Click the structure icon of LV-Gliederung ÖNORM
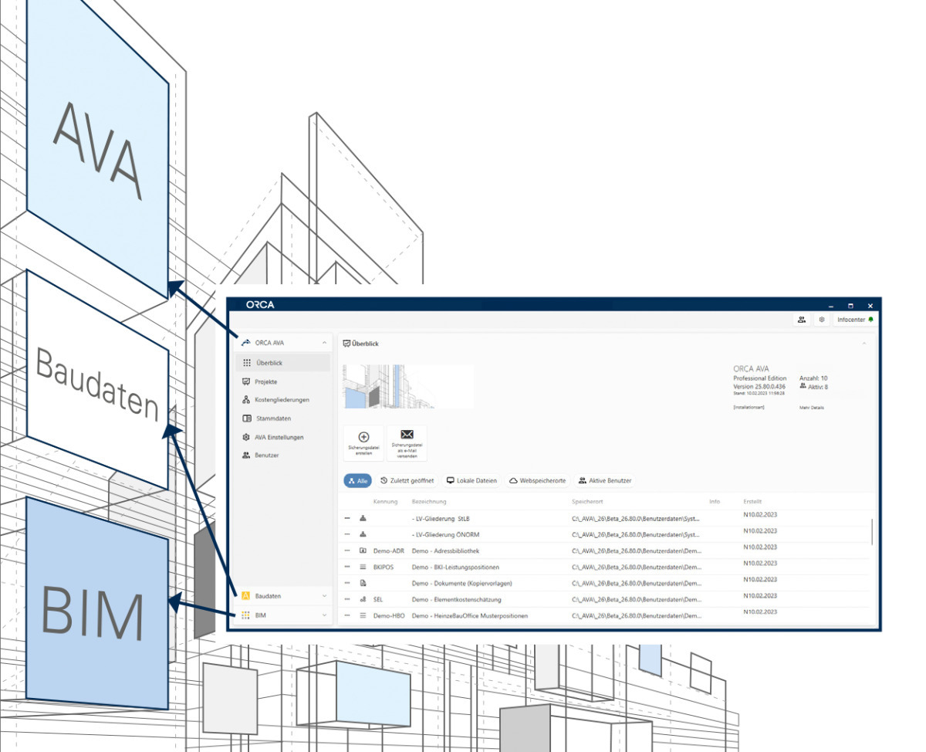 [363, 534]
